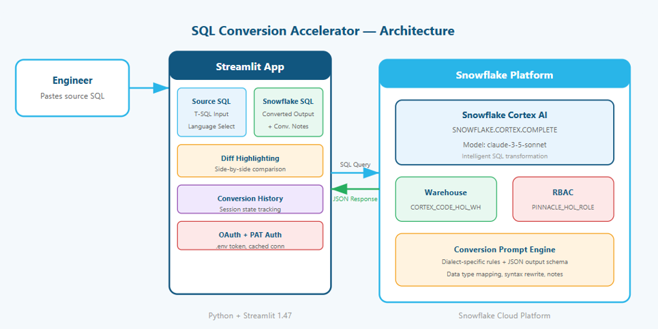Click 'Side-by-side comparison' caption
Viewport: 658px width, 329px height.
coord(250,169)
